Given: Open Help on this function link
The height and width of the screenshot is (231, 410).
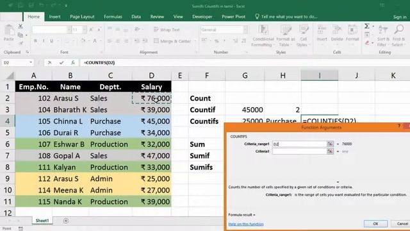Looking at the screenshot, I should (x=246, y=224).
